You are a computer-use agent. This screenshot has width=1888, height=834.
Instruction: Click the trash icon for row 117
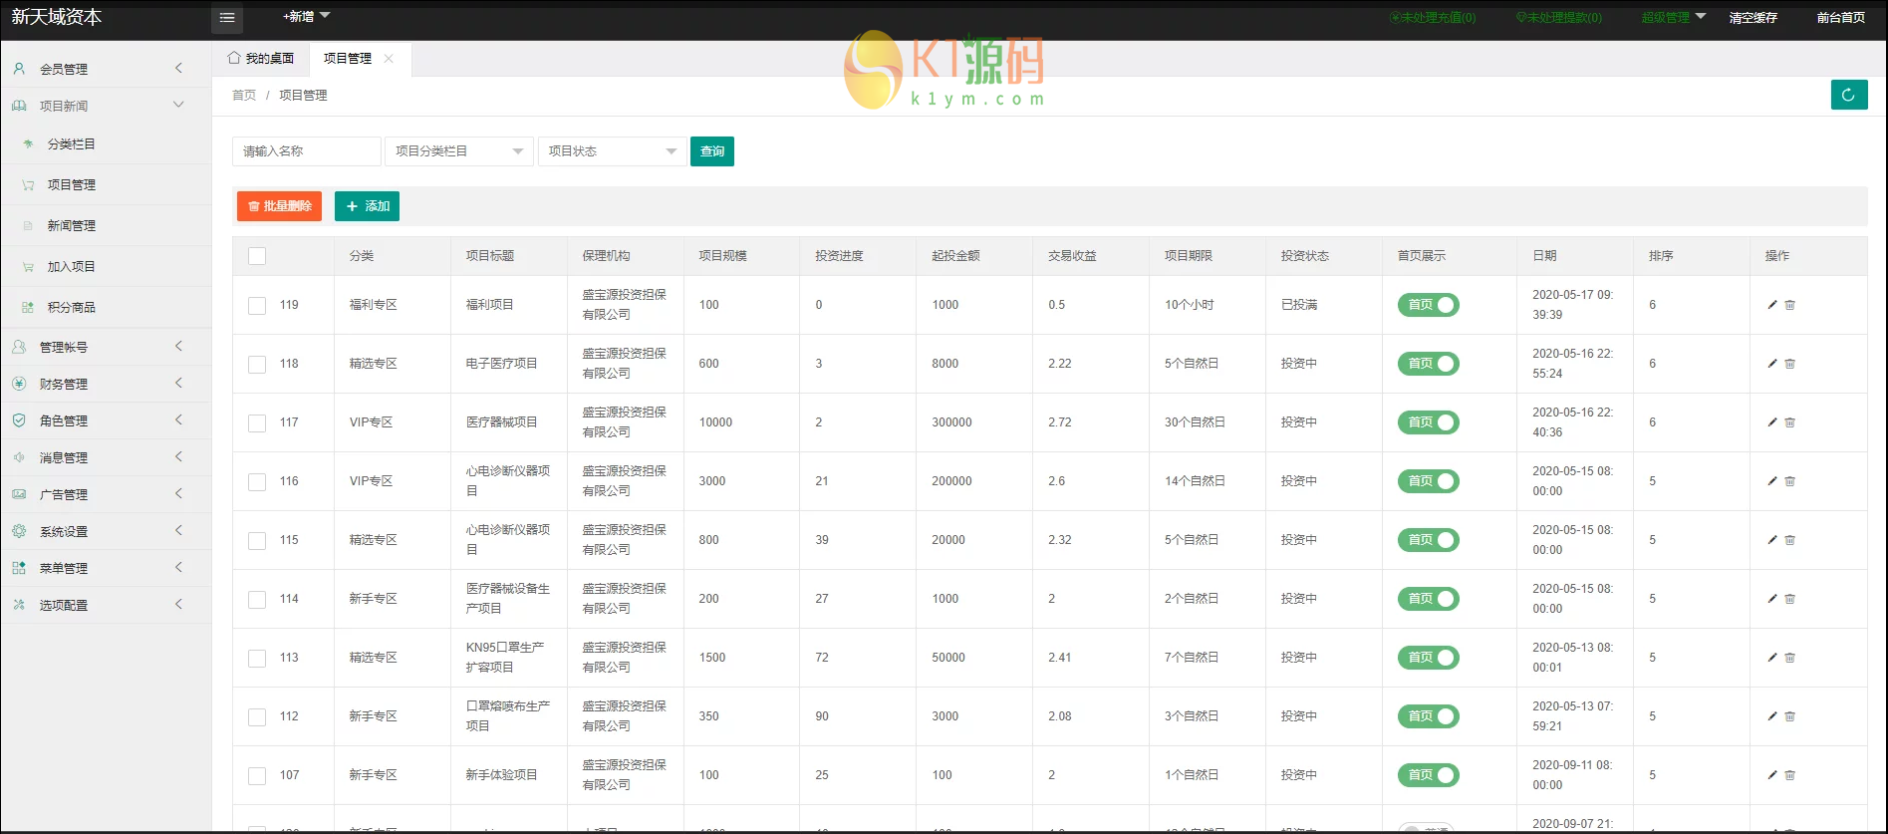pos(1790,422)
